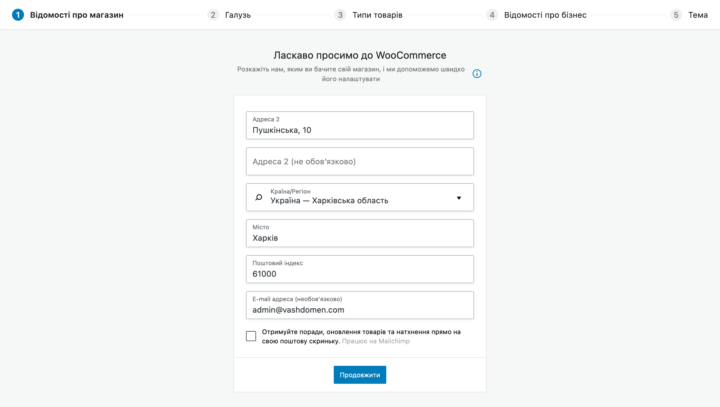Screen dimensions: 720x407
Task: Click the Продовжити button
Action: tap(360, 375)
